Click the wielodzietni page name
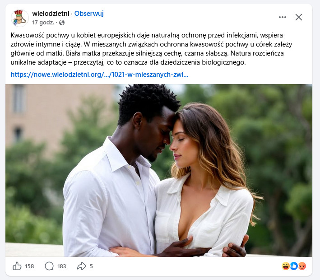 tap(51, 14)
